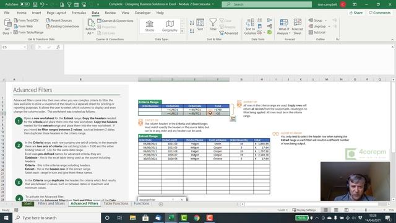Open the Start sheet tab
Screen dimensions: 396x223
pyautogui.click(x=28, y=204)
